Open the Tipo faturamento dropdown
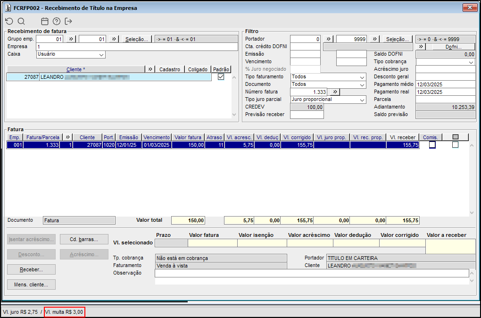This screenshot has height=318, width=481. point(362,77)
